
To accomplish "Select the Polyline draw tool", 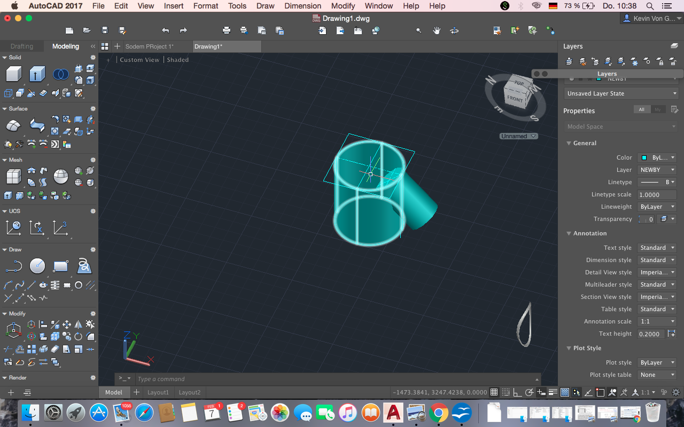I will click(13, 266).
